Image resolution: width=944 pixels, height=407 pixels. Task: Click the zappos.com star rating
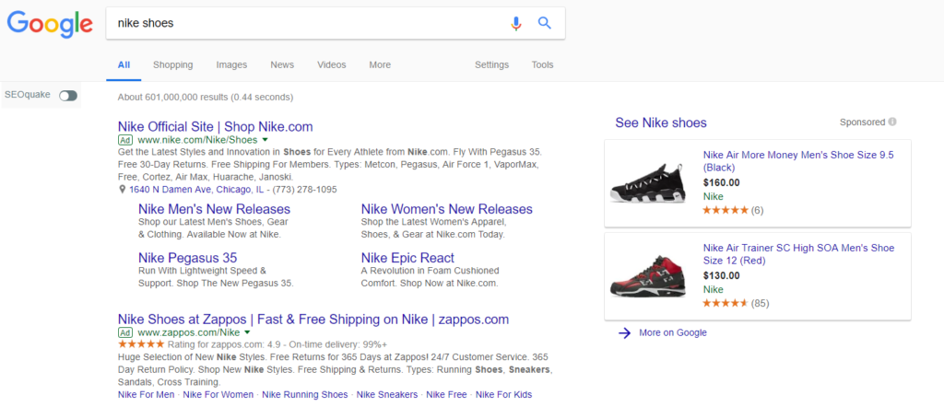(141, 344)
